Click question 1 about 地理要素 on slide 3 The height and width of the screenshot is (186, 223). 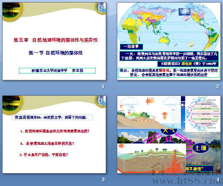[55, 131]
